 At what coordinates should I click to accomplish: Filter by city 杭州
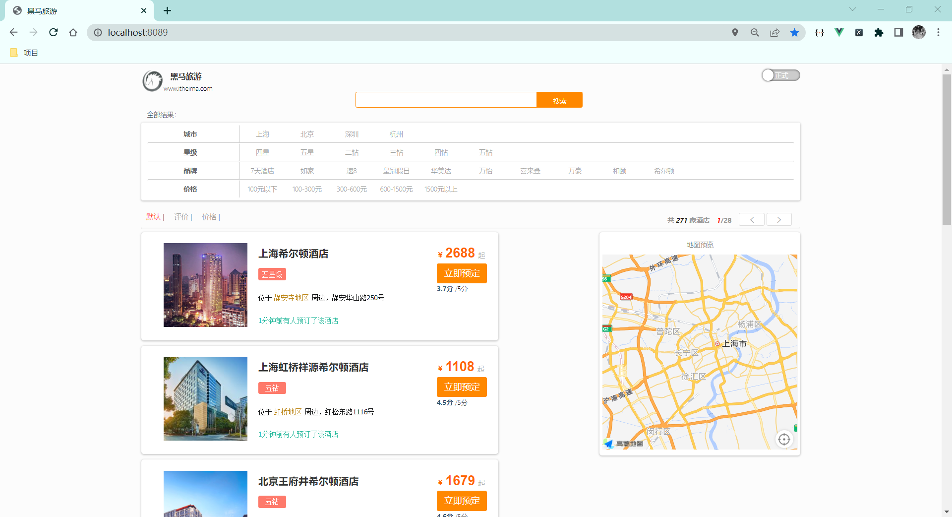(397, 134)
